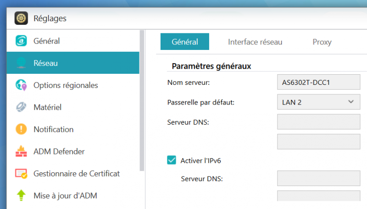This screenshot has height=209, width=367.
Task: Click the Notification exclamation icon
Action: [x=21, y=129]
